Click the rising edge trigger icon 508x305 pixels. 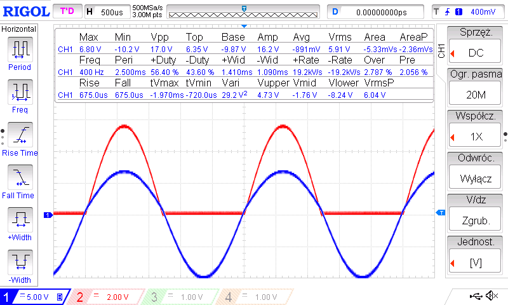(448, 12)
